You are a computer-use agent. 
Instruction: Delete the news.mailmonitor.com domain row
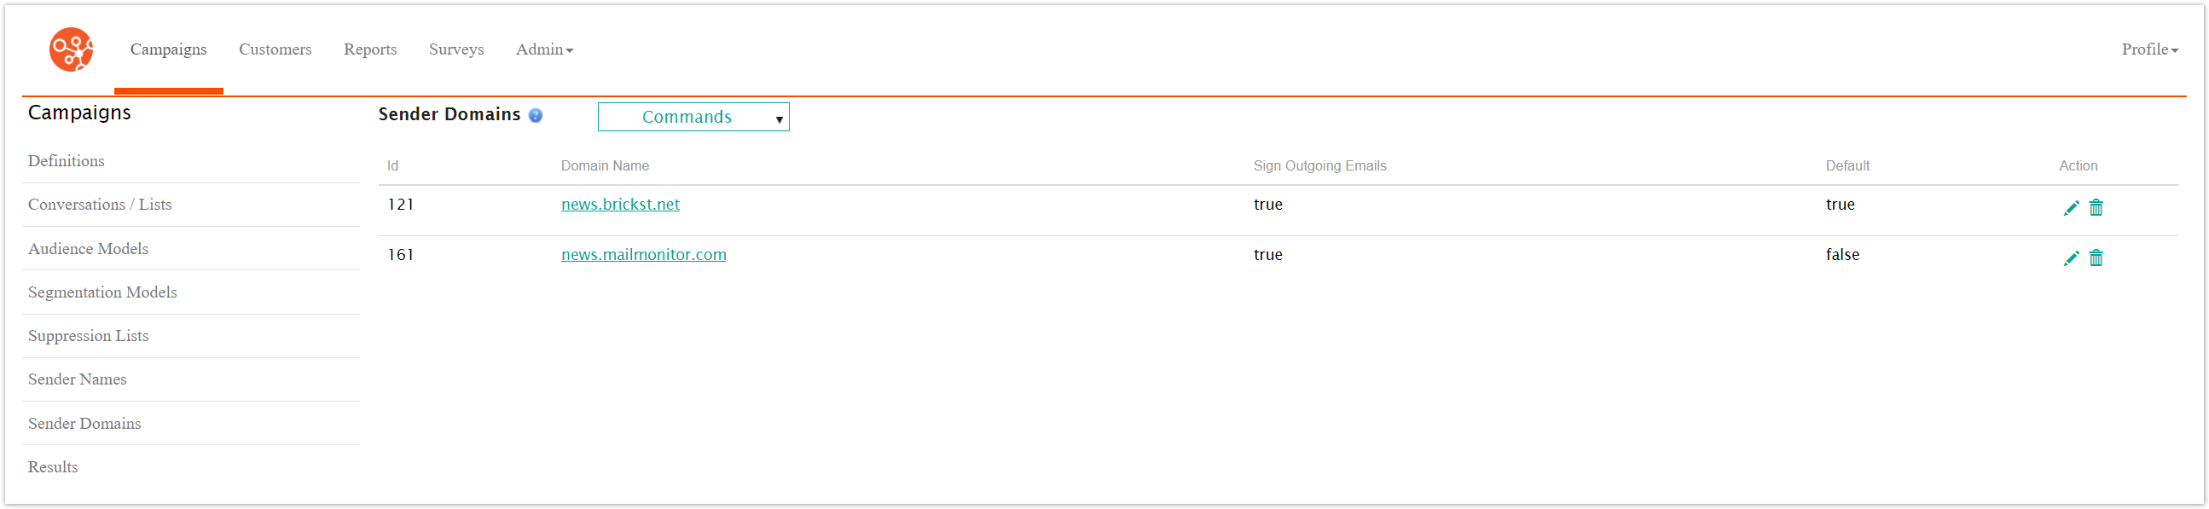click(x=2096, y=259)
